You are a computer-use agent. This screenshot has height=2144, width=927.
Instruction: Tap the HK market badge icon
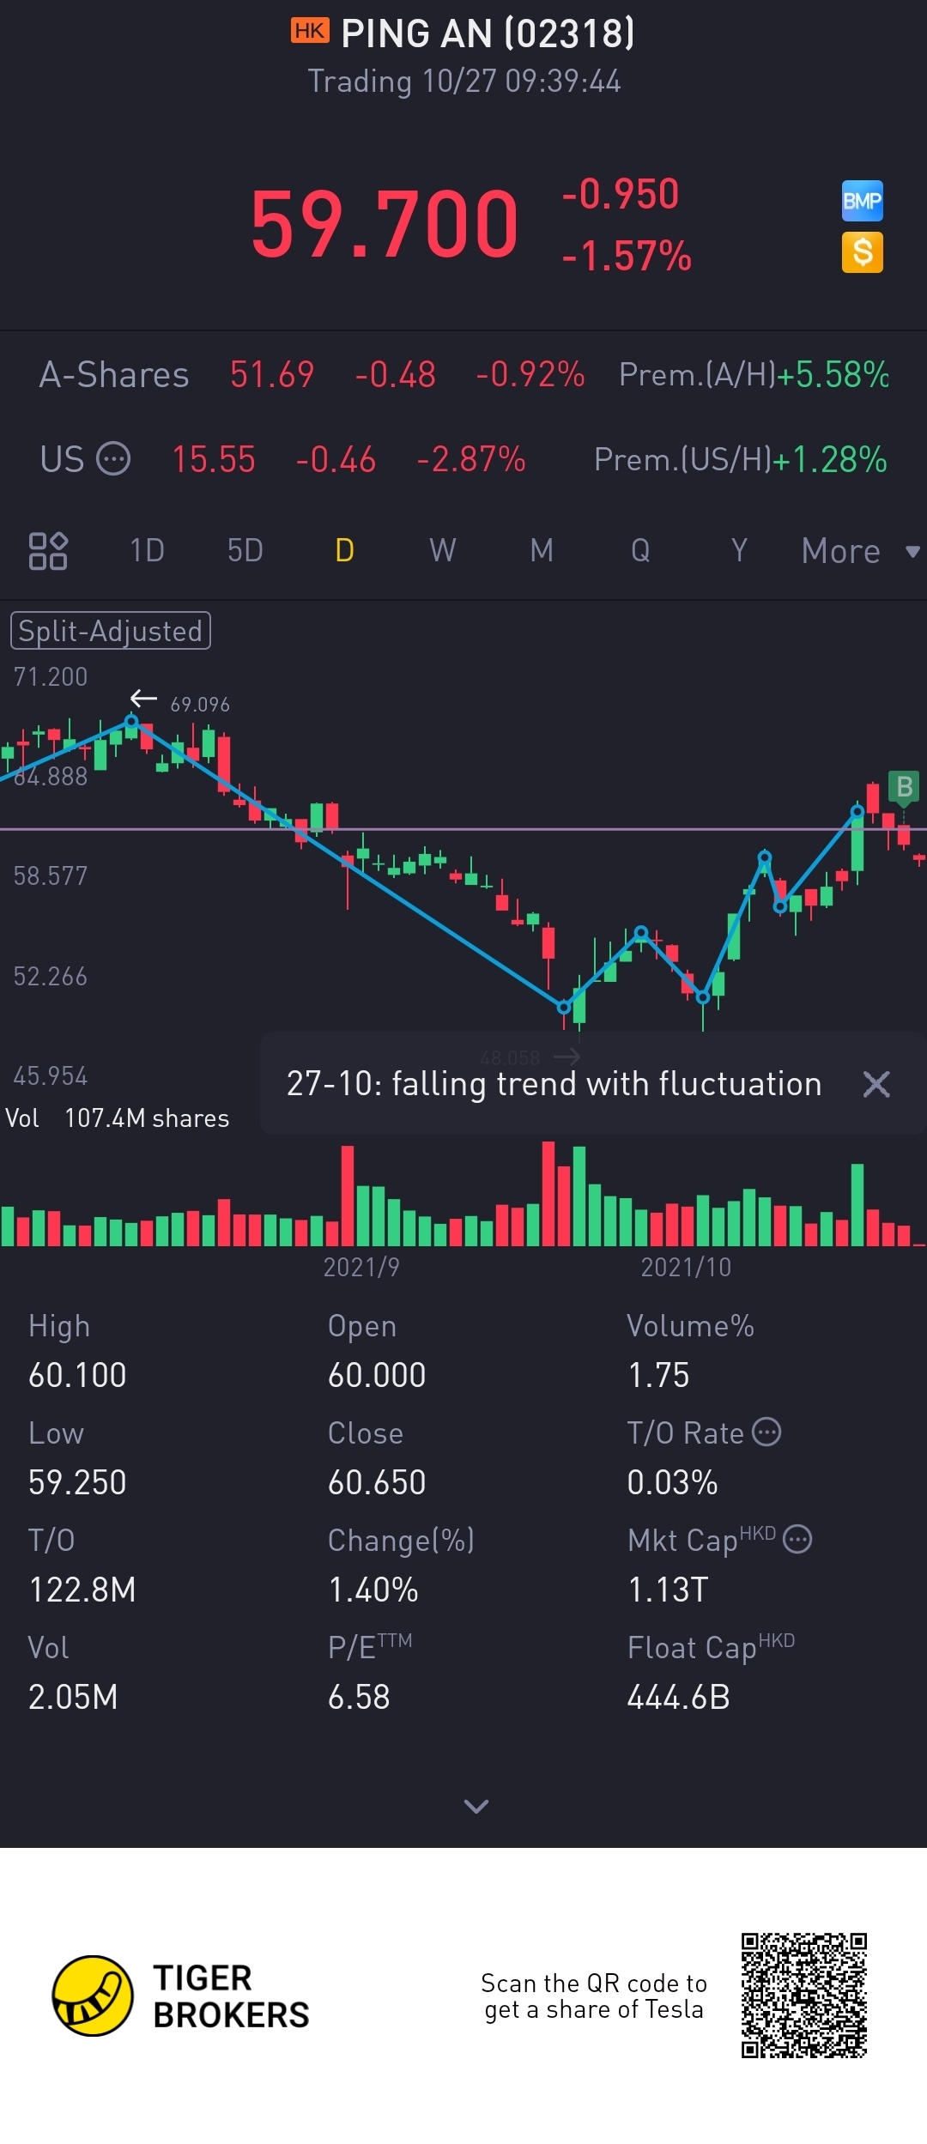coord(310,32)
